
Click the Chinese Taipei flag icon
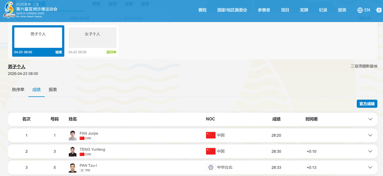(x=211, y=167)
